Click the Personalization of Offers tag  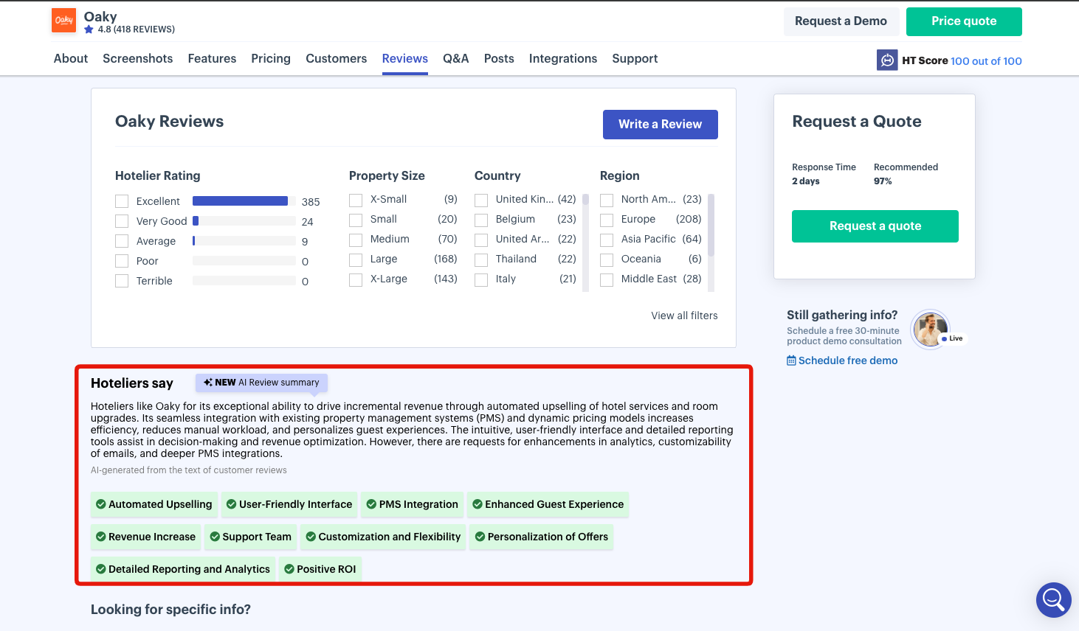pyautogui.click(x=542, y=537)
